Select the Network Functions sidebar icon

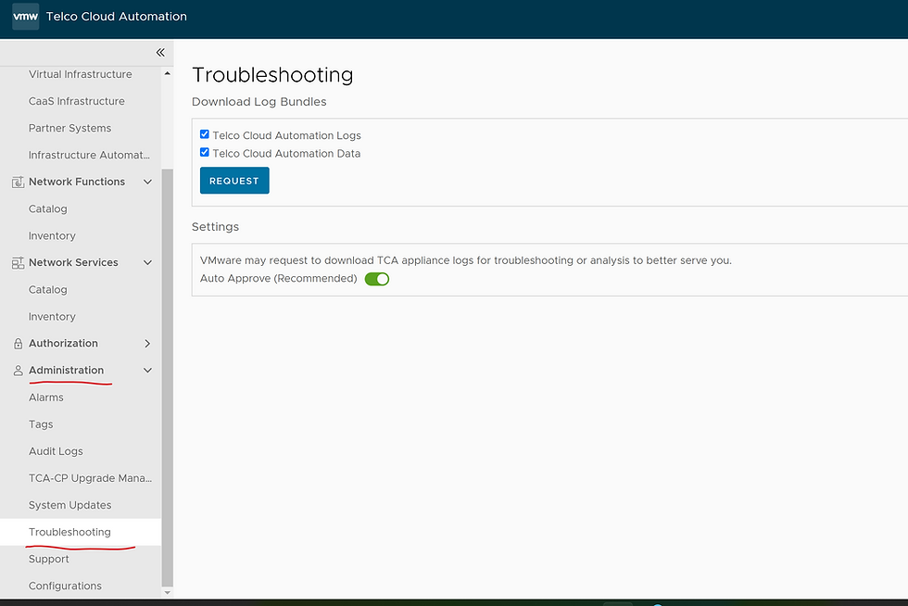point(17,182)
